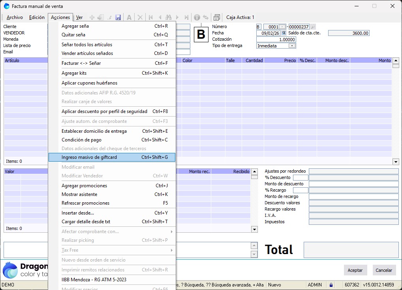The height and width of the screenshot is (290, 402).
Task: Open the calendar picker next to Fecha
Action: pyautogui.click(x=284, y=33)
